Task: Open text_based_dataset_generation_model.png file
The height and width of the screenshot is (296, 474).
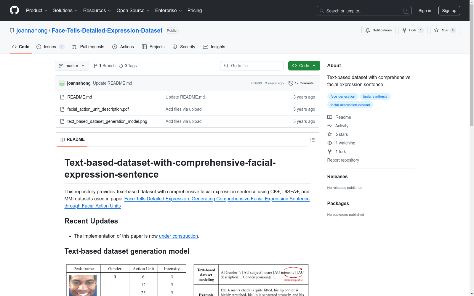Action: [x=107, y=121]
